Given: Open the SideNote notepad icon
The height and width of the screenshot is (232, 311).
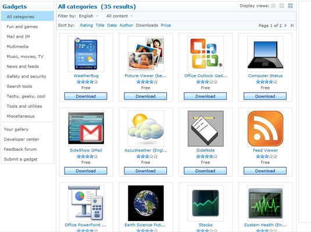Looking at the screenshot, I should click(x=205, y=128).
